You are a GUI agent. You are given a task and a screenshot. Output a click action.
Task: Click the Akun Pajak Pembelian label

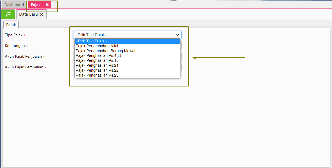[24, 67]
